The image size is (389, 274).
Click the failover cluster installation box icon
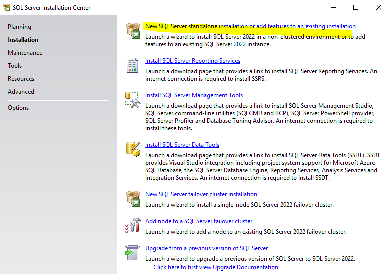[x=133, y=198]
